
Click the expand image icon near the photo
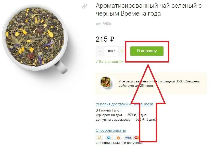[x=85, y=6]
